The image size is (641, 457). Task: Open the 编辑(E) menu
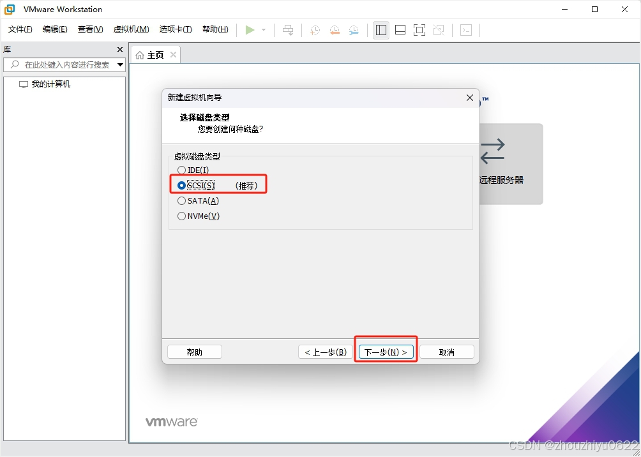pyautogui.click(x=55, y=29)
